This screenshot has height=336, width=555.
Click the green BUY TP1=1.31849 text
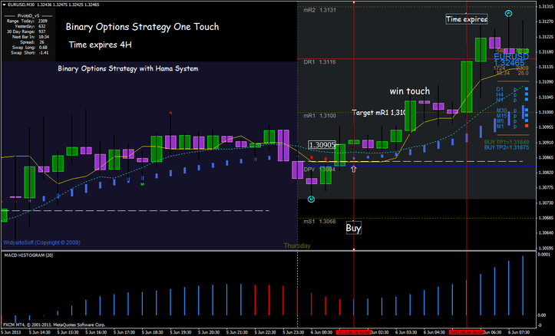tap(507, 142)
